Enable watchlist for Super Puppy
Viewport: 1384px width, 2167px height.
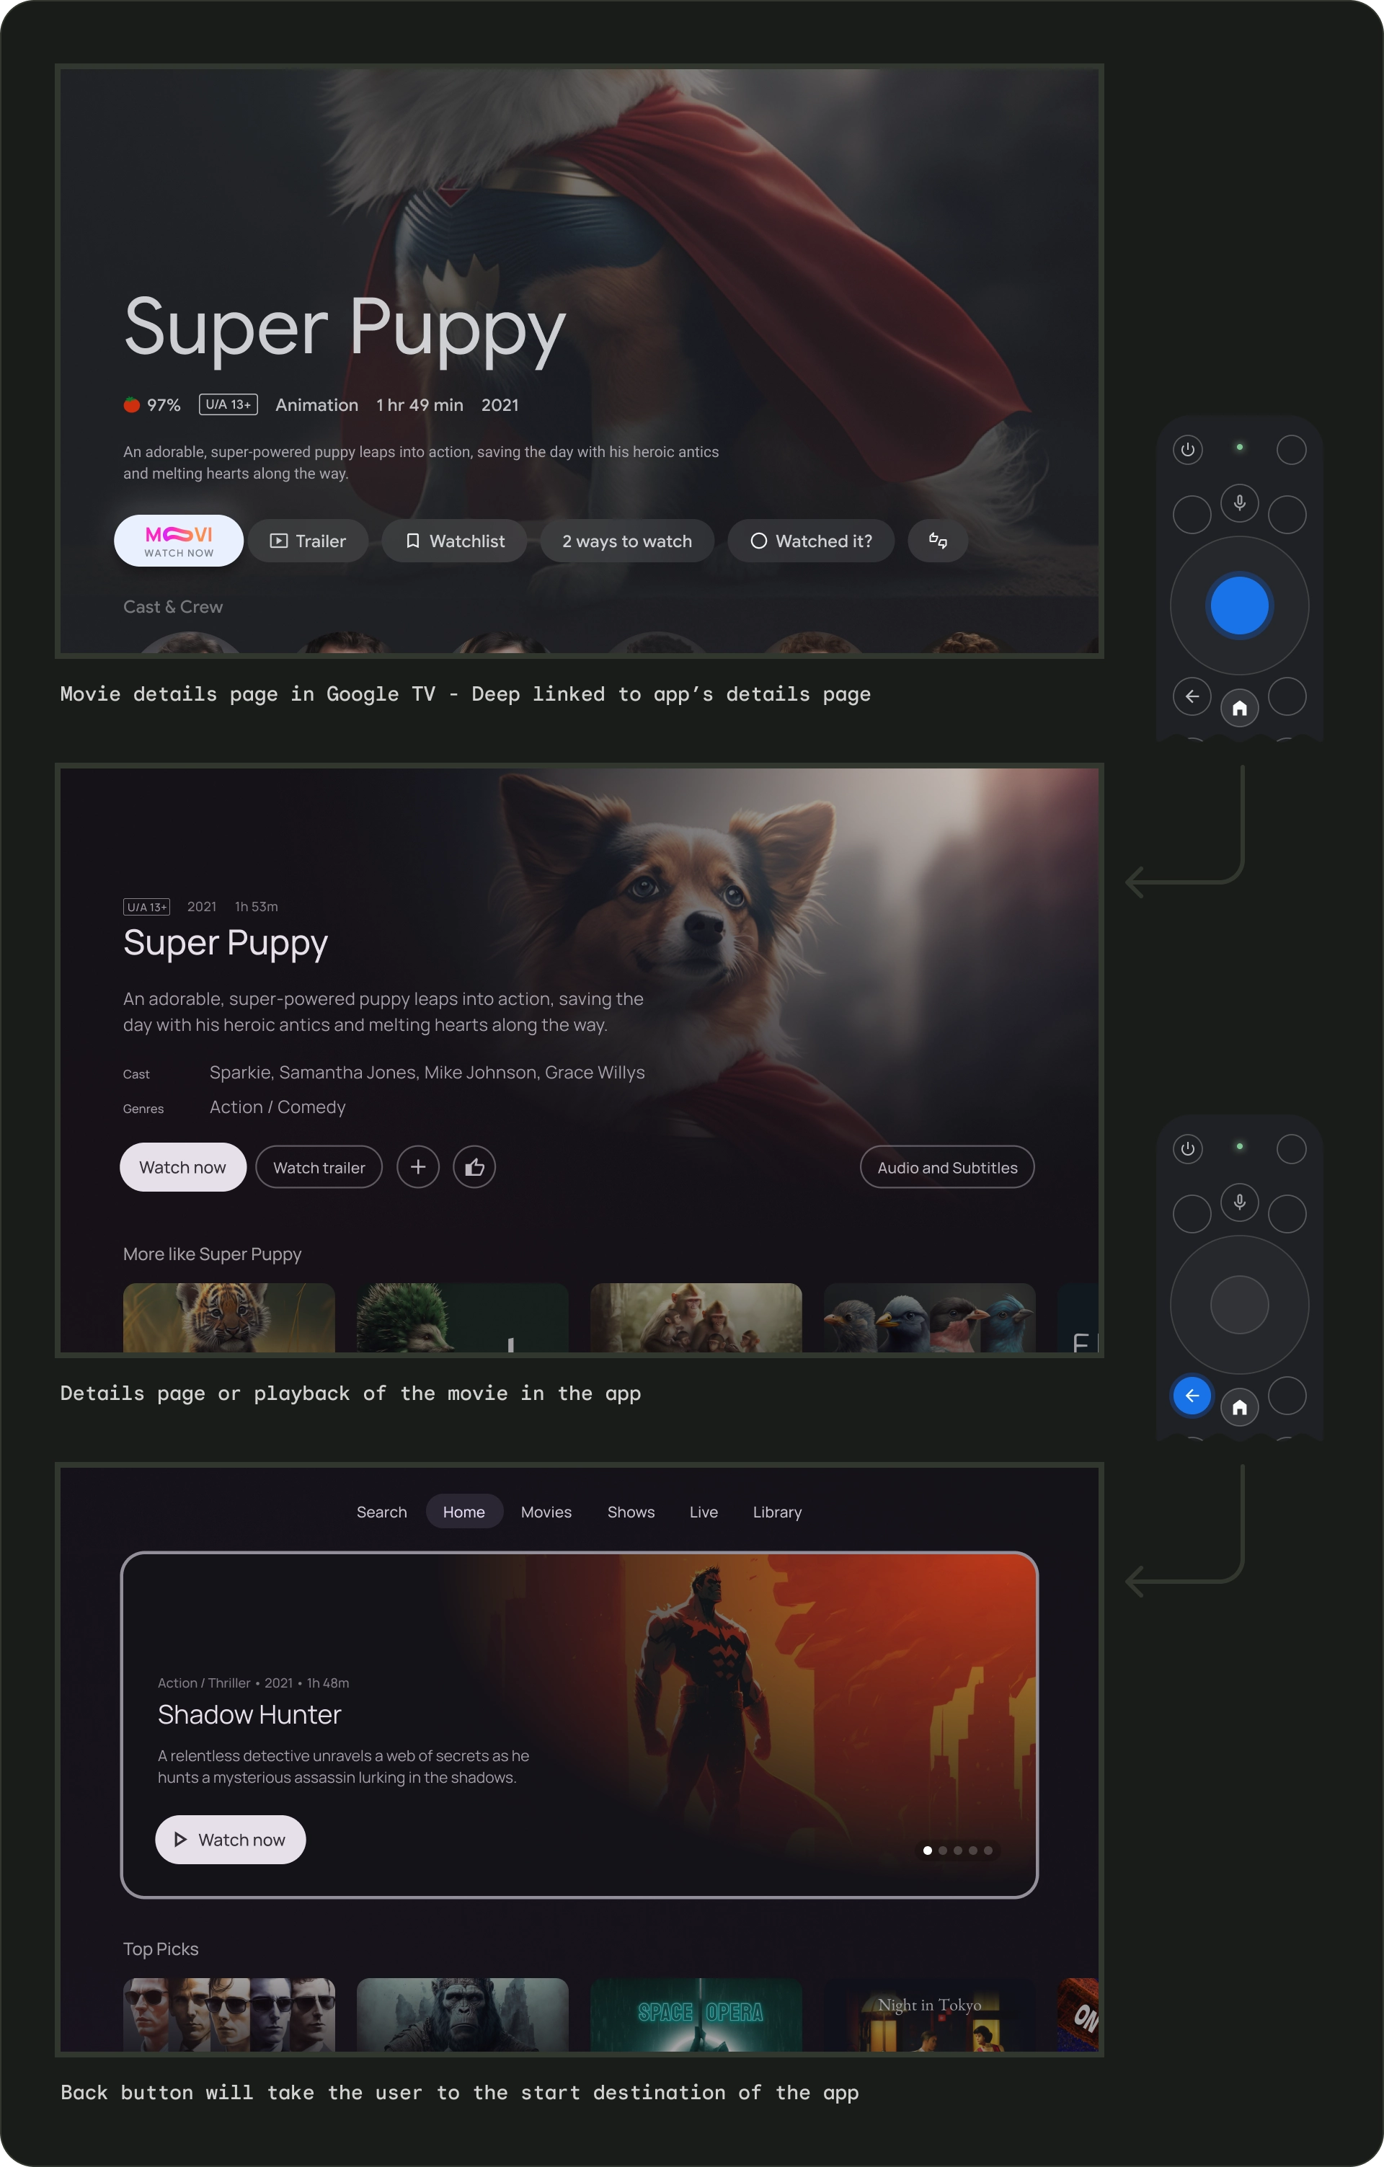click(453, 540)
